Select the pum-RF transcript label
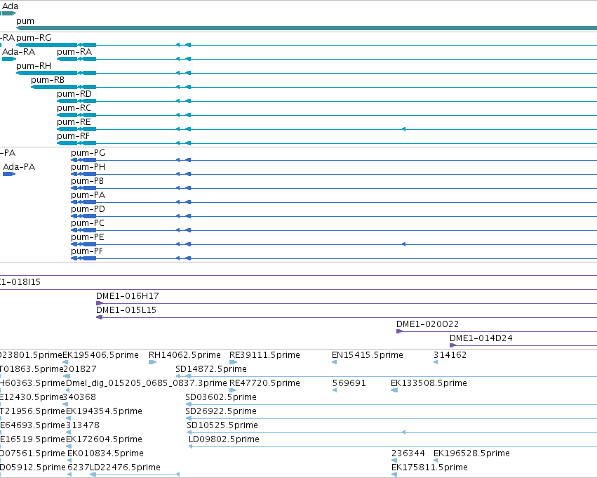The height and width of the screenshot is (478, 597). pos(73,136)
